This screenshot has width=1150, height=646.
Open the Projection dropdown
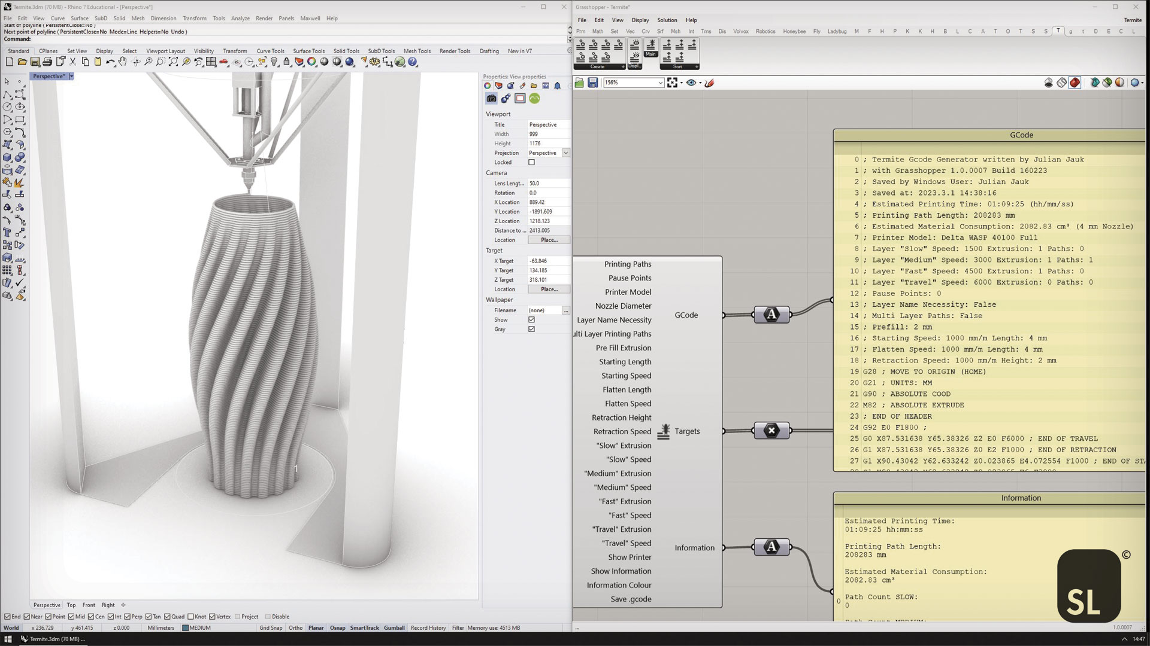point(565,153)
